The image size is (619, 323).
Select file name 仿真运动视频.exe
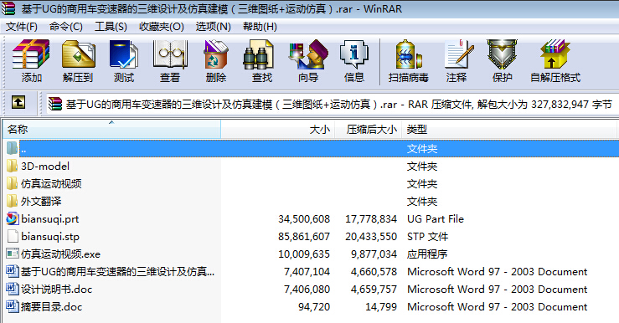coord(61,254)
